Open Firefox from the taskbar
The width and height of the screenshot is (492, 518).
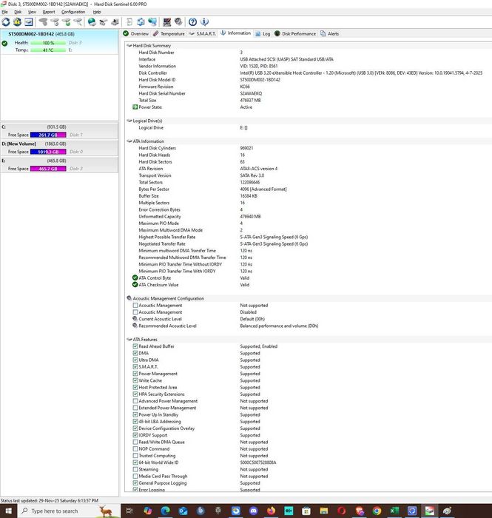coord(271,511)
